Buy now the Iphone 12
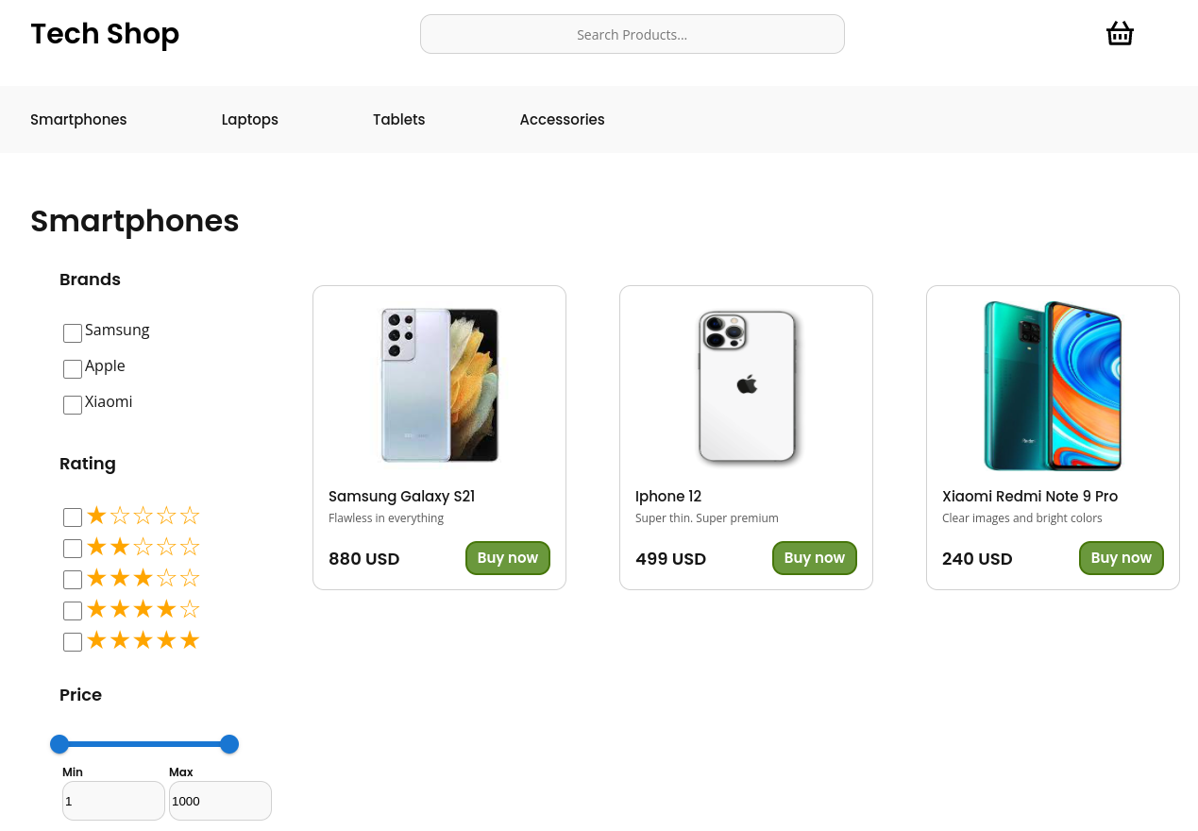The width and height of the screenshot is (1198, 831). click(814, 558)
